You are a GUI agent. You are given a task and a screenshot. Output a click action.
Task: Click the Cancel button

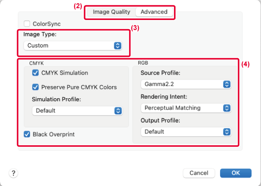click(199, 173)
